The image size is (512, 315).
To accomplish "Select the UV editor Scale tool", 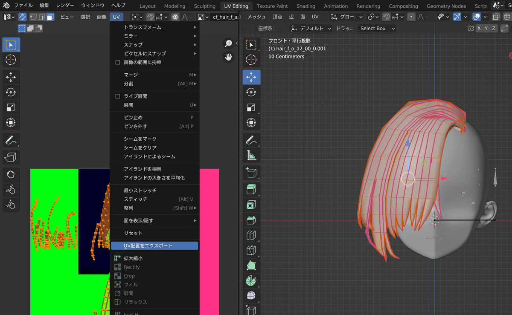I will (x=11, y=107).
